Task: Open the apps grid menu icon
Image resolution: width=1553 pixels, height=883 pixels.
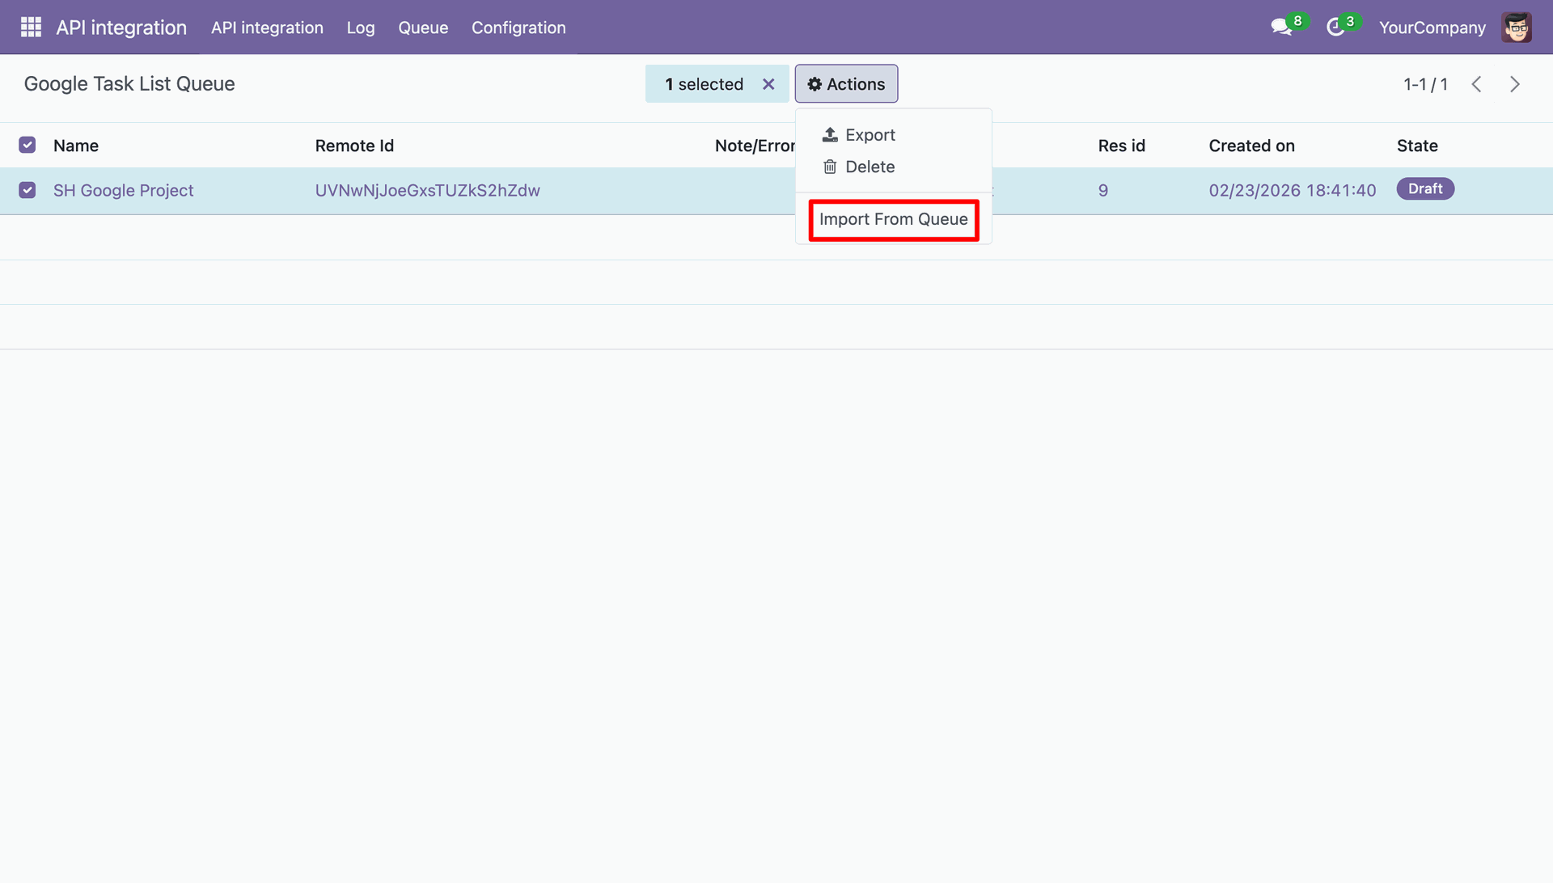Action: click(x=31, y=27)
